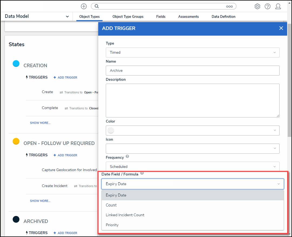The height and width of the screenshot is (237, 292).
Task: Click Add Trigger under Creation state
Action: point(65,77)
